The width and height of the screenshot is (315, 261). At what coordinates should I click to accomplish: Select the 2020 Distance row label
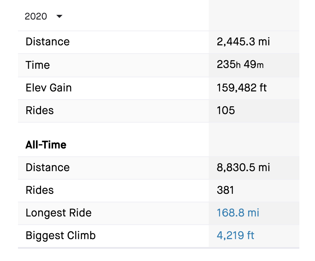click(48, 42)
